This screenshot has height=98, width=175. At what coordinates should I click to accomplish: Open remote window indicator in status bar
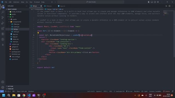coord(2,91)
